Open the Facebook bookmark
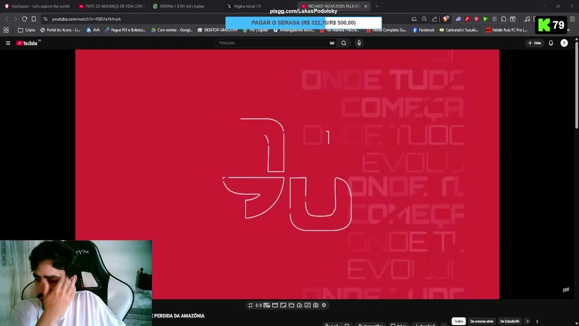 click(423, 30)
